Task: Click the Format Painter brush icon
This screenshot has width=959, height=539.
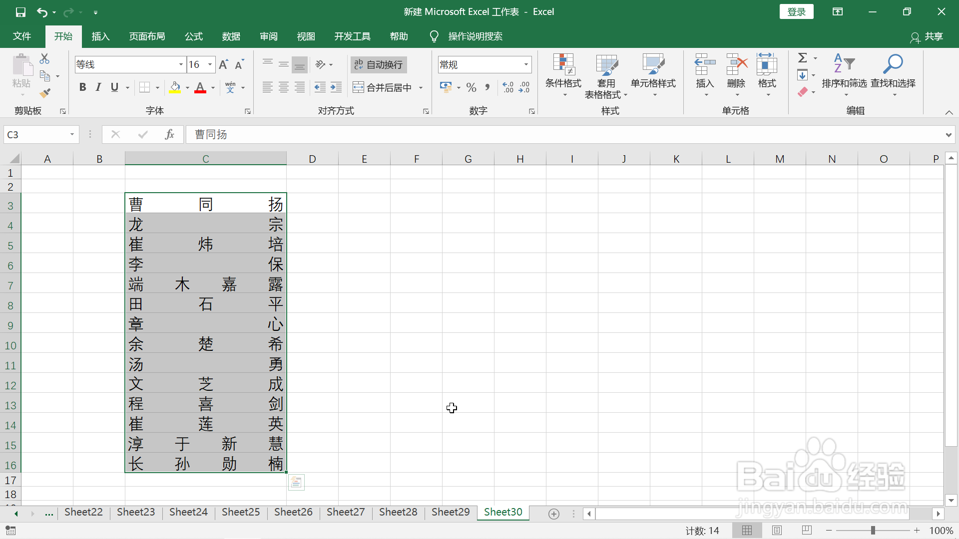Action: (x=45, y=93)
